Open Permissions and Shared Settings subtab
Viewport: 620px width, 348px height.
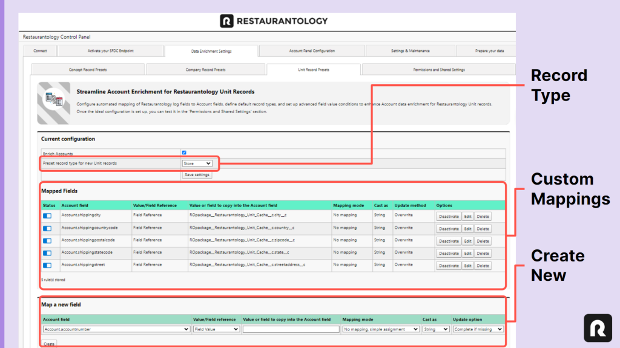[439, 70]
